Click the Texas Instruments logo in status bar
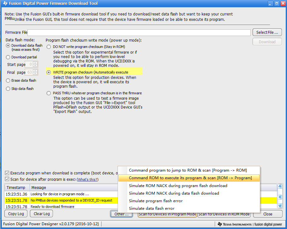 pos(234,224)
